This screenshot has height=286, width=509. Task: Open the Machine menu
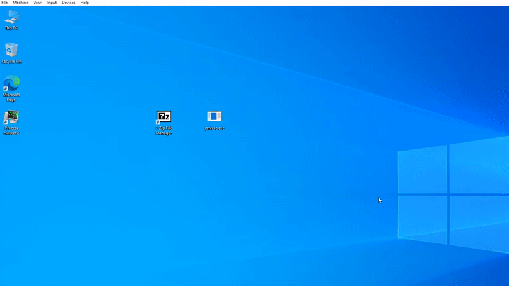point(20,3)
